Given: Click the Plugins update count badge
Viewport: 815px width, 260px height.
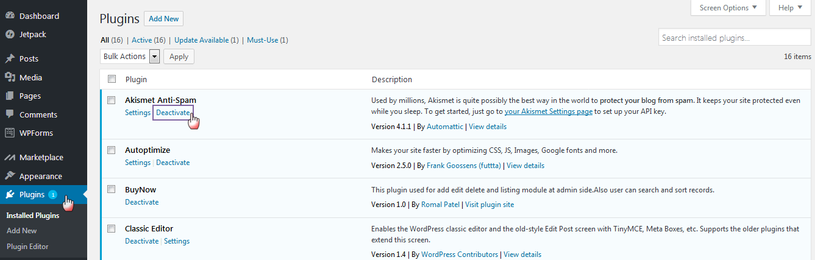Looking at the screenshot, I should (52, 195).
